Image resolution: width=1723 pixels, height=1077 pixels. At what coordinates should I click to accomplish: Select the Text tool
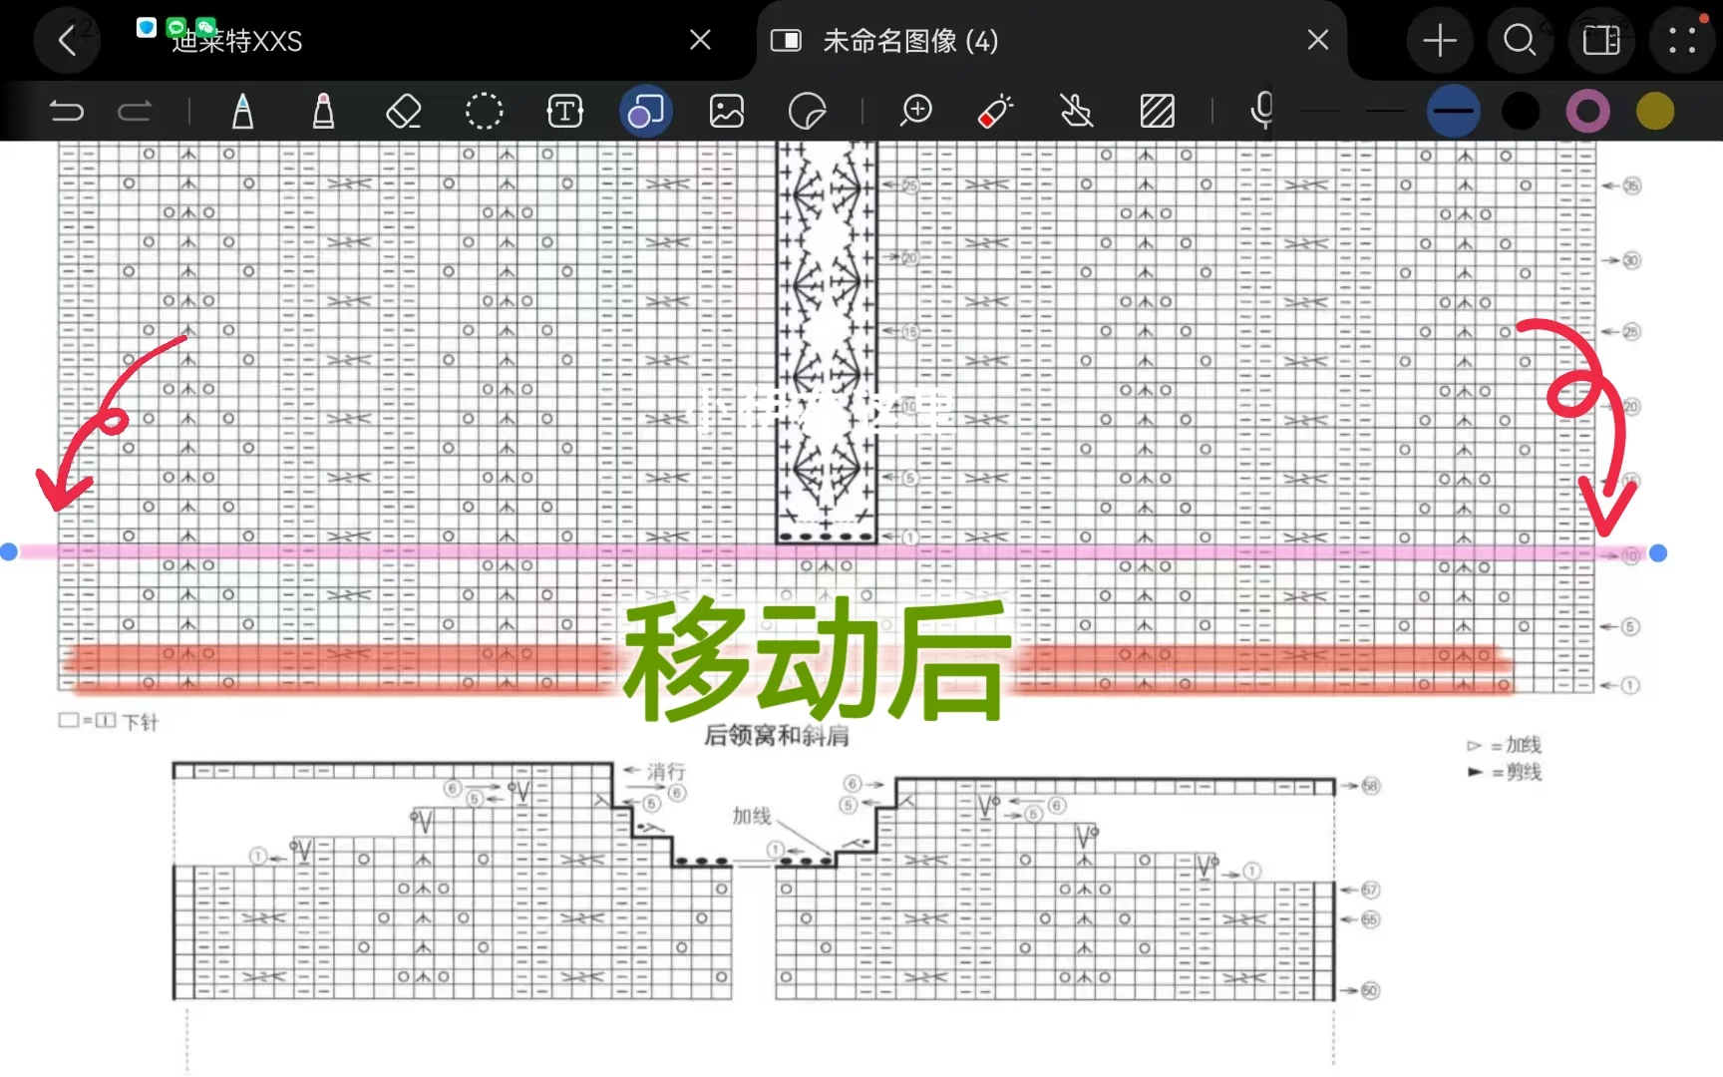[x=564, y=112]
